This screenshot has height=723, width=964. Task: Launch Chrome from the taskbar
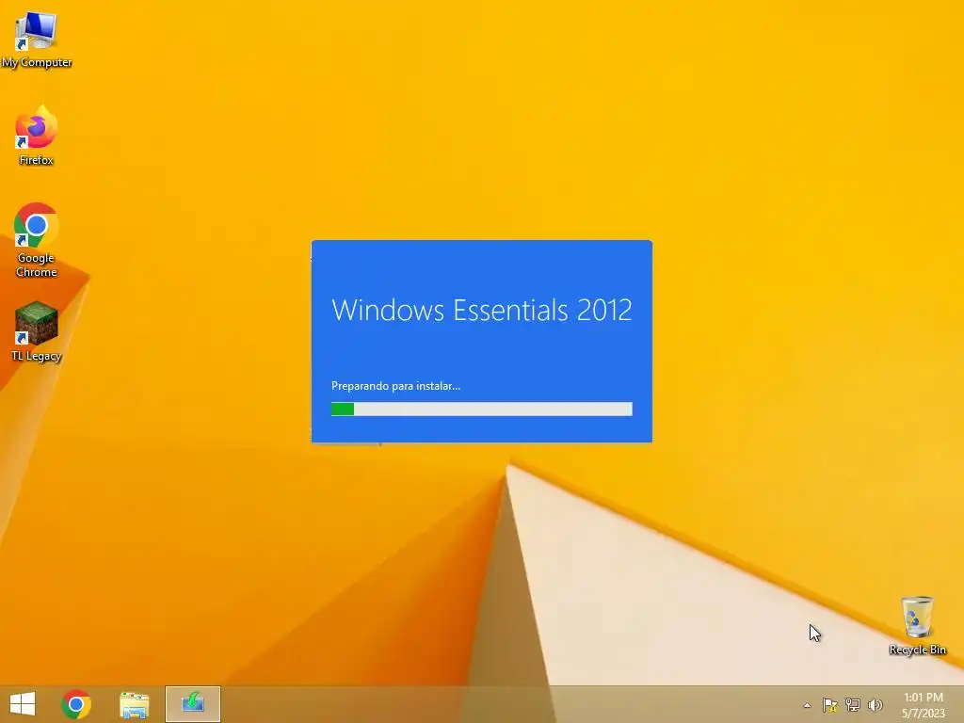tap(76, 704)
